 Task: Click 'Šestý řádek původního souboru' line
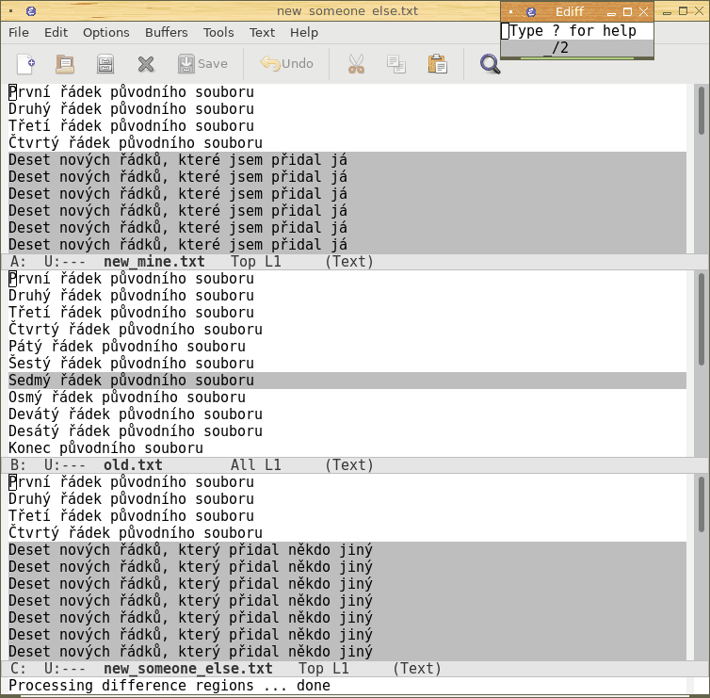(131, 364)
